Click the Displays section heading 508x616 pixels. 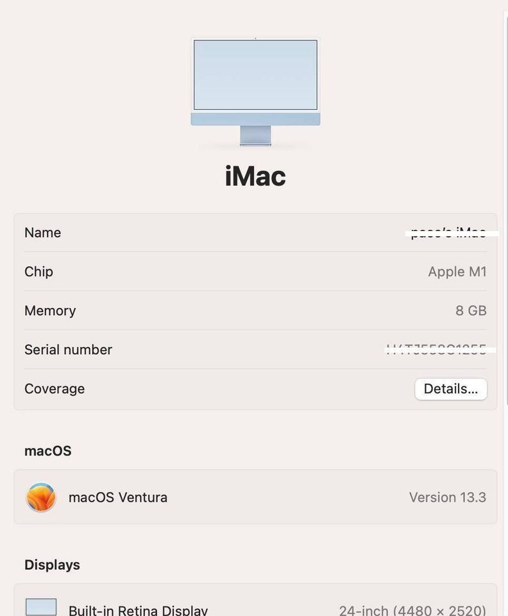click(x=52, y=565)
